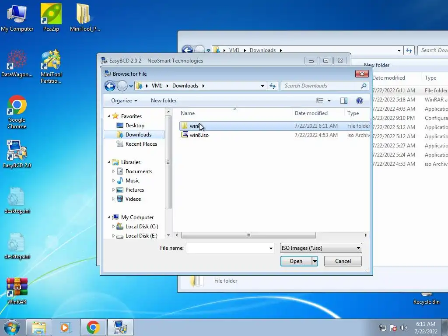Select the win8.iso file
The height and width of the screenshot is (336, 448).
tap(199, 135)
